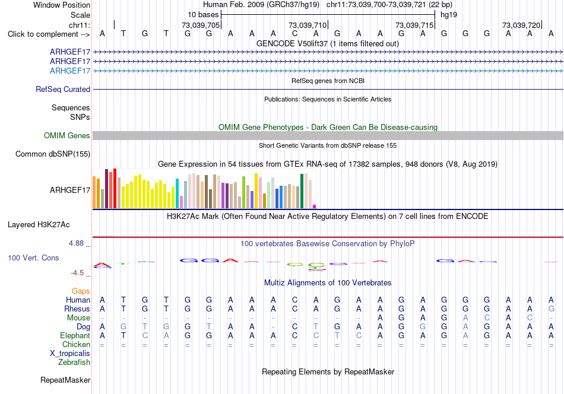This screenshot has height=394, width=564.
Task: Select the cyan GTEx expression bar
Action: 177,193
